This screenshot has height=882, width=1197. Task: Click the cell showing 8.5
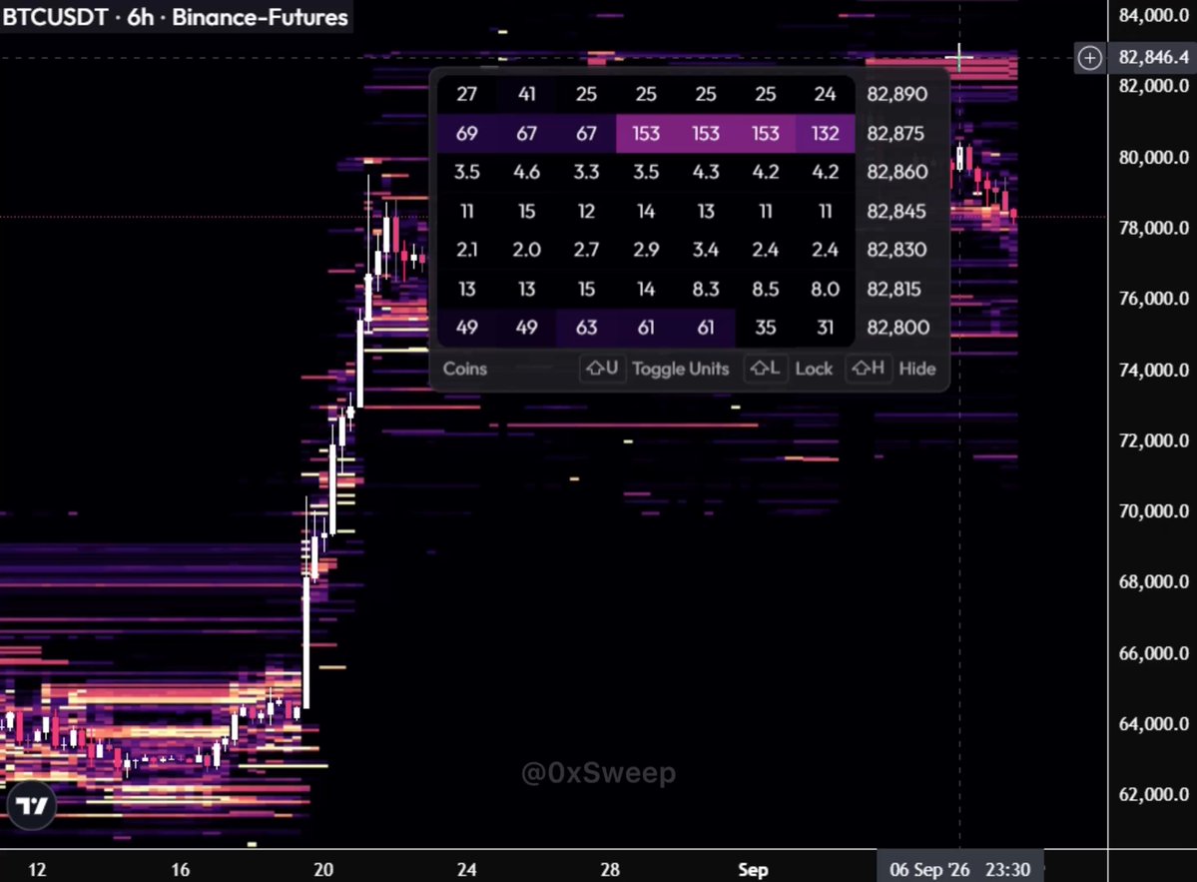click(765, 289)
